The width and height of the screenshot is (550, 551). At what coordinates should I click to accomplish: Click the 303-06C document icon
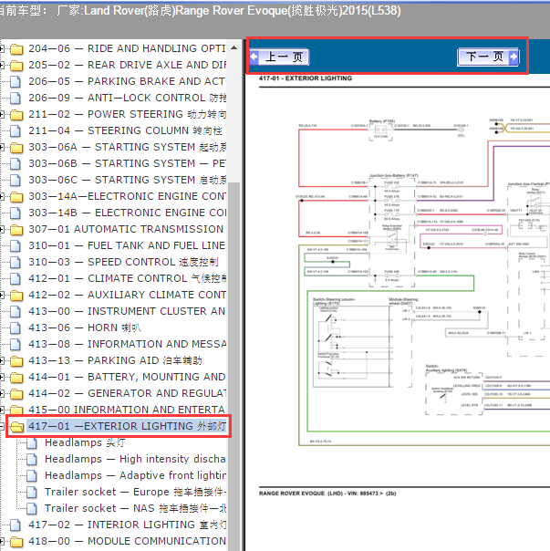[x=16, y=181]
